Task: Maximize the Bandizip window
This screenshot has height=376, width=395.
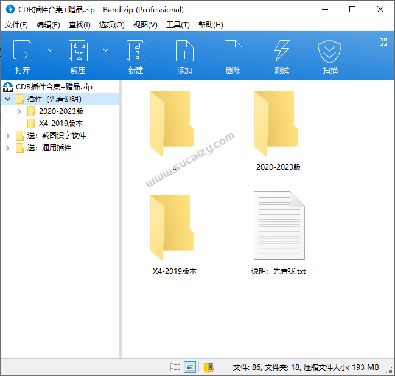Action: pos(352,10)
